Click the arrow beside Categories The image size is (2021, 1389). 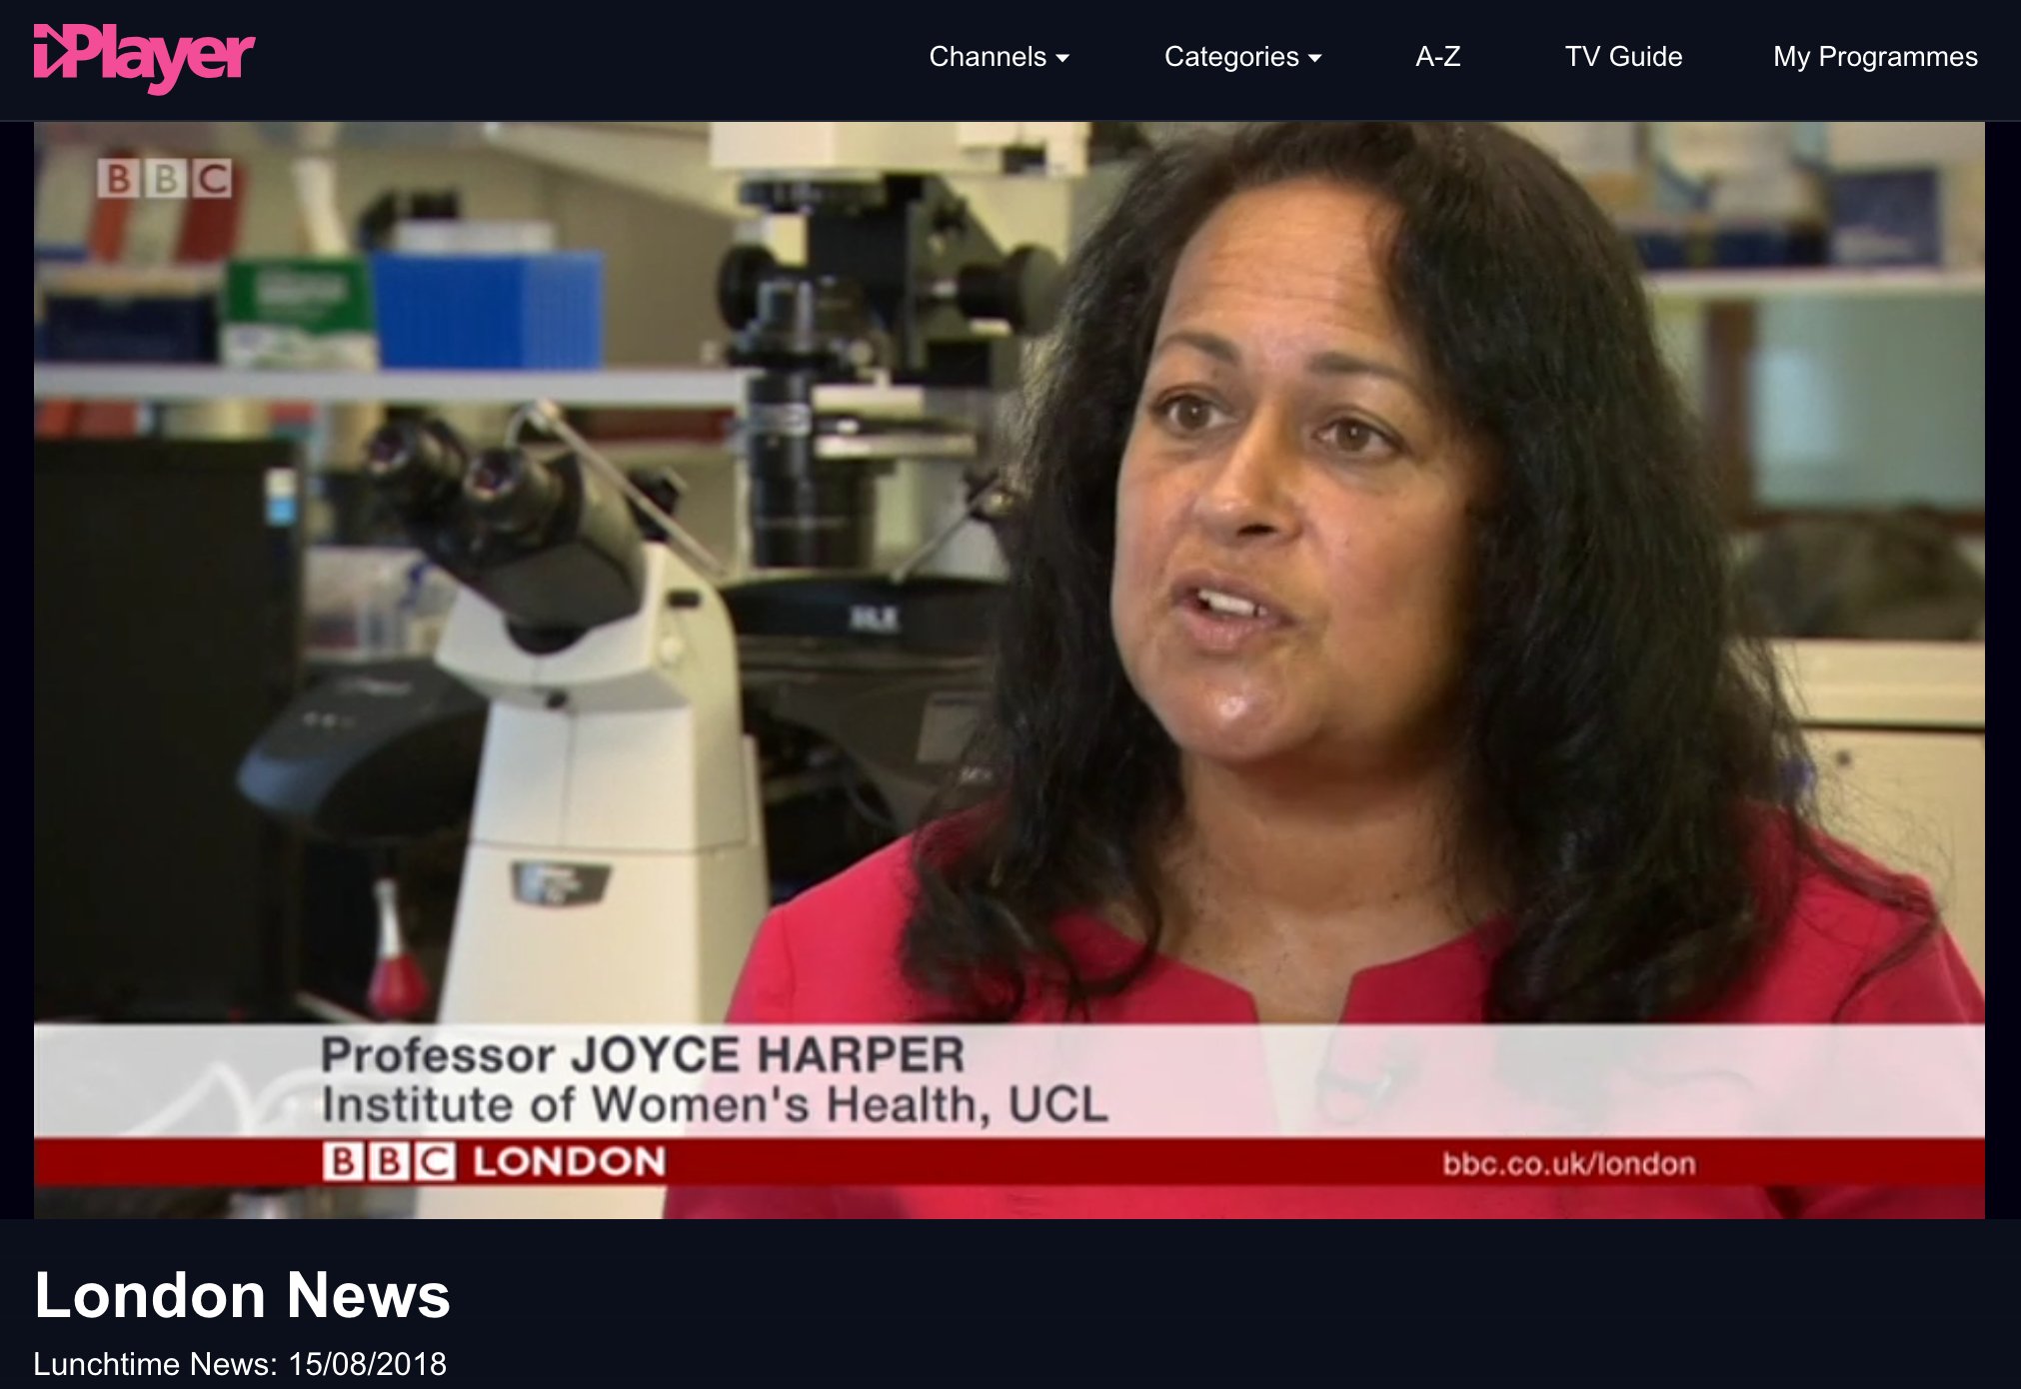coord(1315,59)
